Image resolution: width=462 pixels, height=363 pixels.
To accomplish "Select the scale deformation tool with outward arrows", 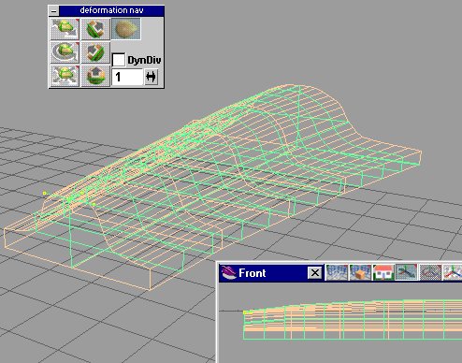I will tap(65, 75).
